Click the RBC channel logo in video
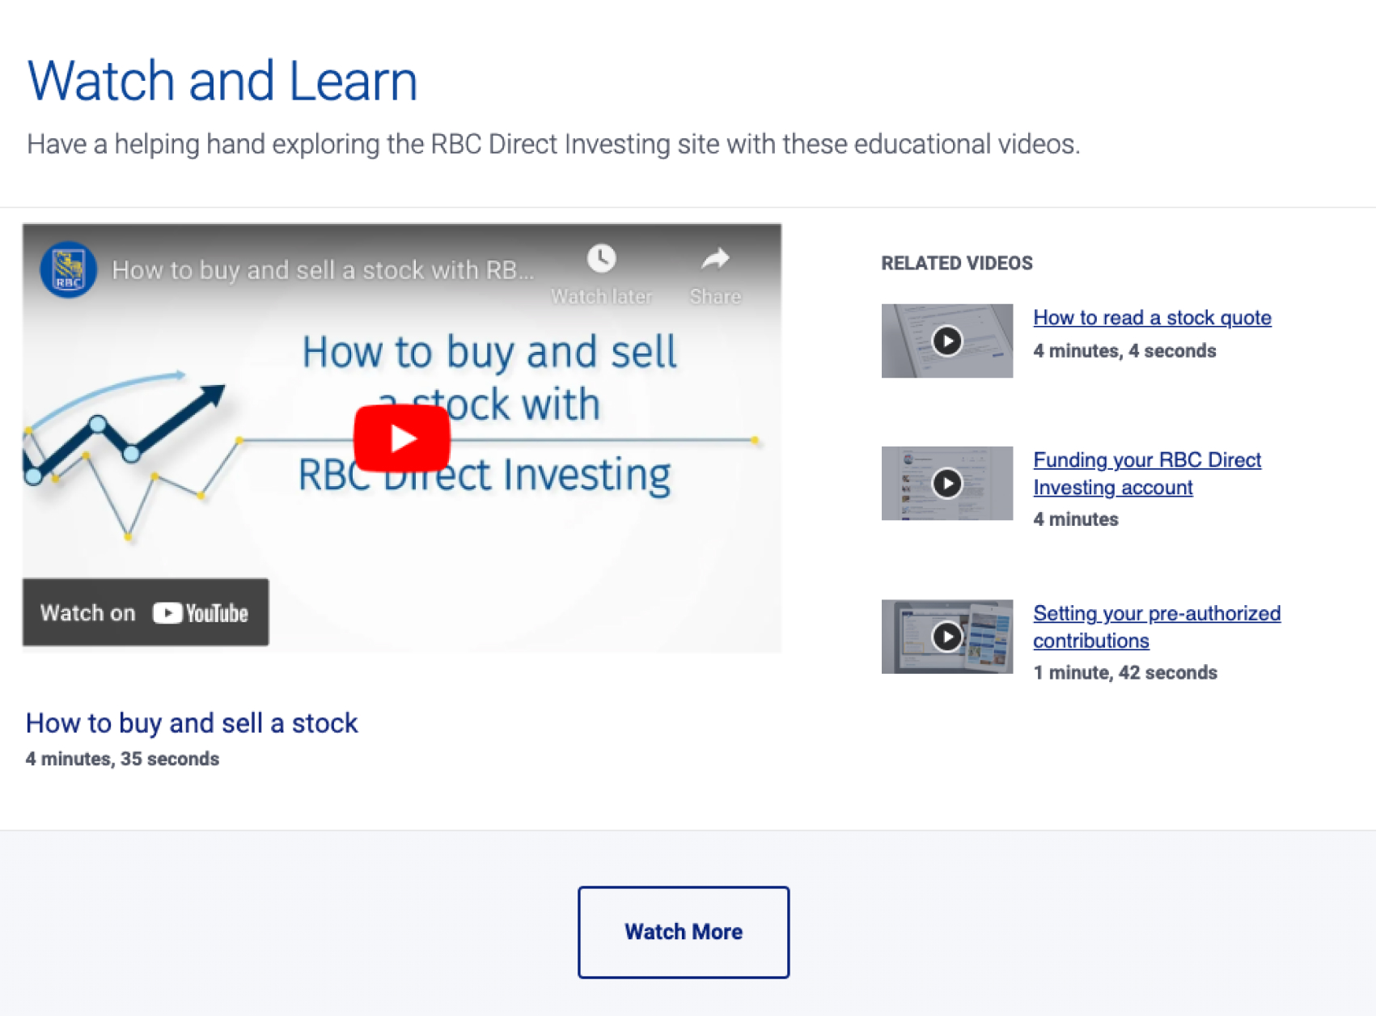This screenshot has height=1016, width=1376. pyautogui.click(x=69, y=270)
